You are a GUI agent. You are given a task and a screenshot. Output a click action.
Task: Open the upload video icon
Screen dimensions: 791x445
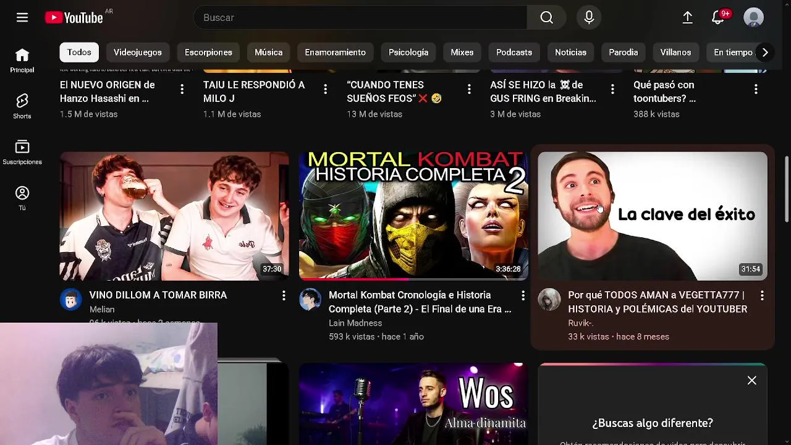point(687,17)
